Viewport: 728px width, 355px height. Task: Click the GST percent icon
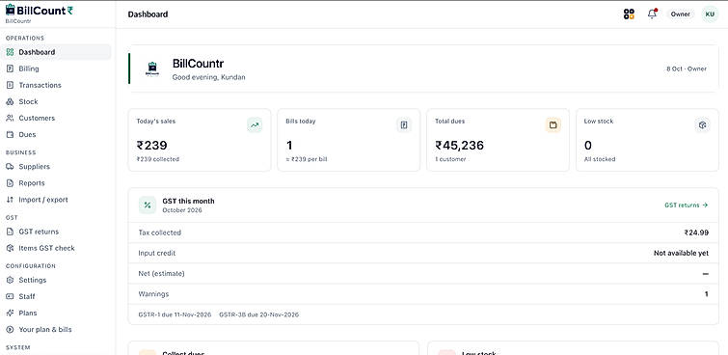pos(148,205)
